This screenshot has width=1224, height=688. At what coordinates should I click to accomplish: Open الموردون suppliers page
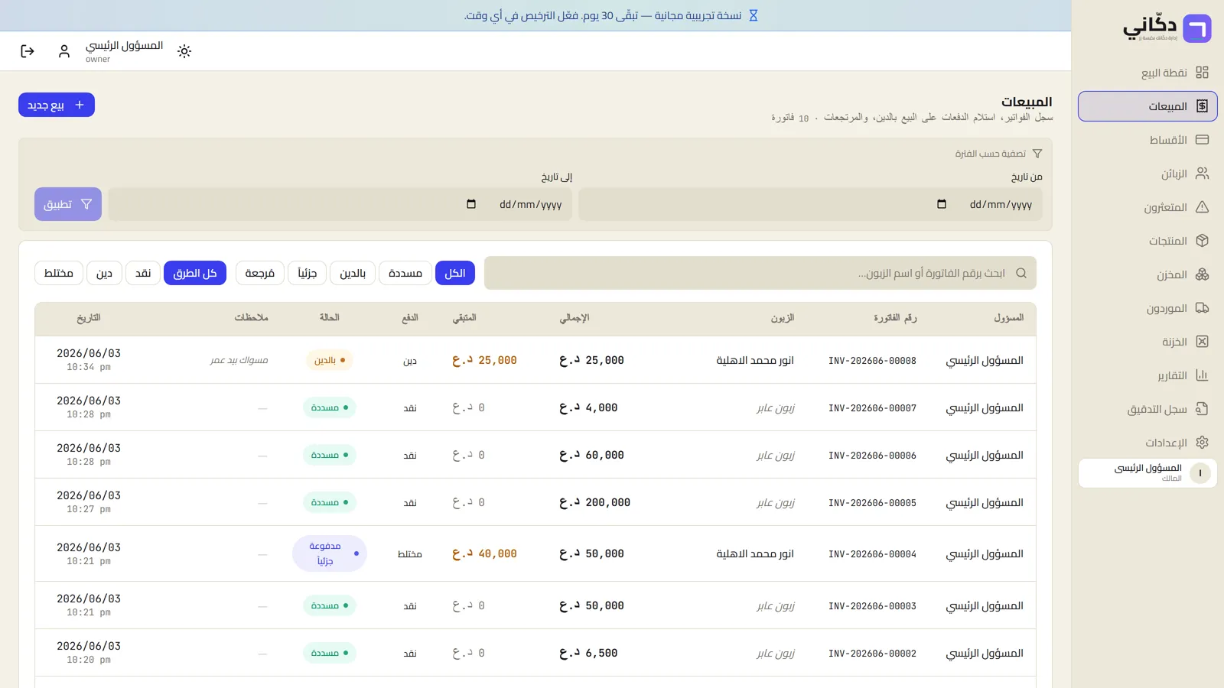click(1147, 308)
